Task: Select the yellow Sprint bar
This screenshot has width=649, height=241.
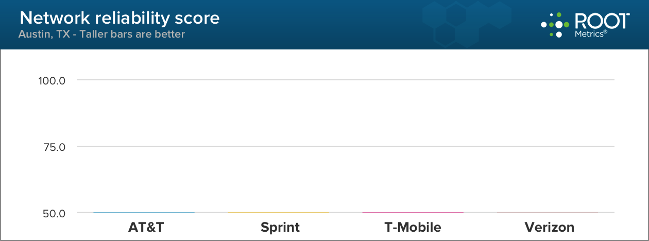Action: click(x=278, y=212)
